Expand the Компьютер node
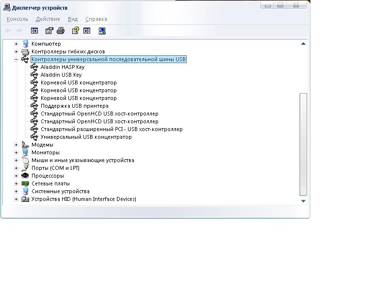Image resolution: width=388 pixels, height=296 pixels. [x=16, y=44]
